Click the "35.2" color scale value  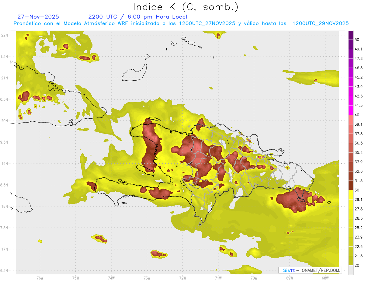click(x=359, y=152)
